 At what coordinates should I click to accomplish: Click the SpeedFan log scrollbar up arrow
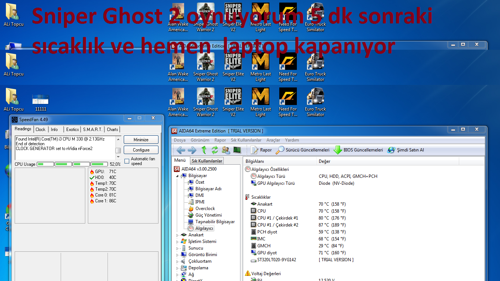(x=118, y=139)
